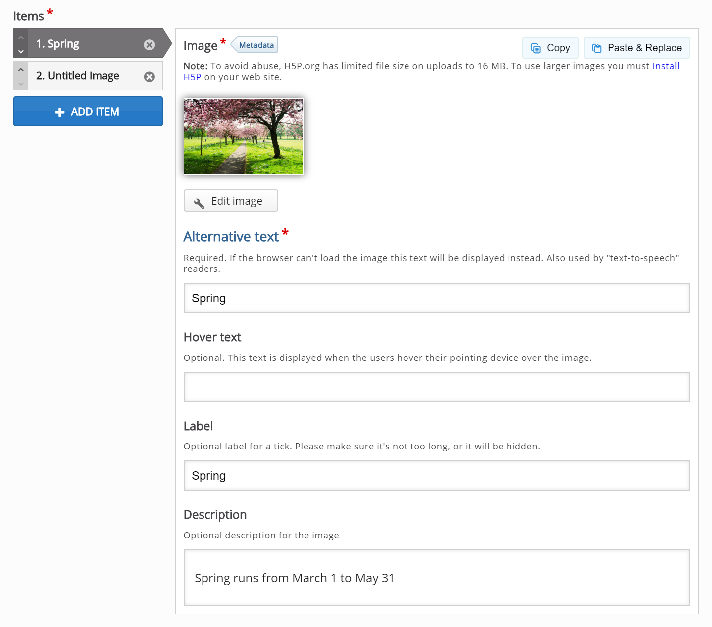Image resolution: width=712 pixels, height=627 pixels.
Task: Remove the Spring item from list
Action: point(149,45)
